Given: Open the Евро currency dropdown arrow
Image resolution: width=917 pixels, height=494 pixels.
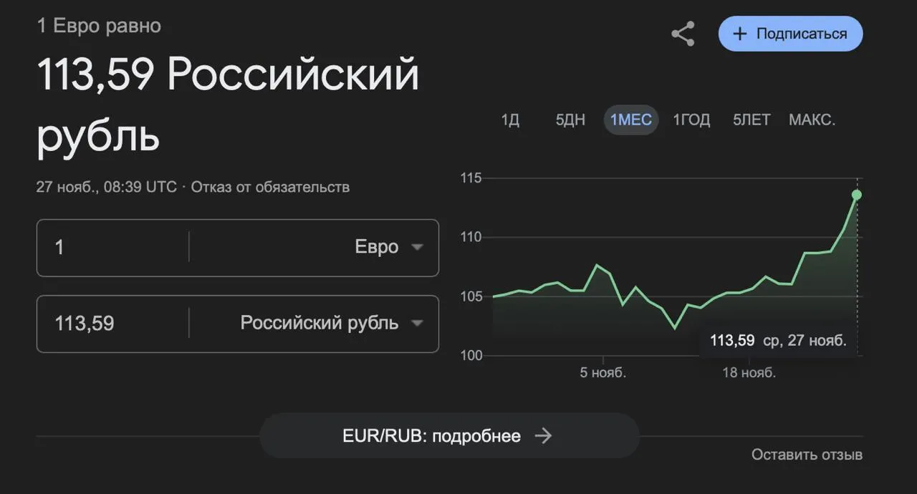Looking at the screenshot, I should click(x=417, y=247).
